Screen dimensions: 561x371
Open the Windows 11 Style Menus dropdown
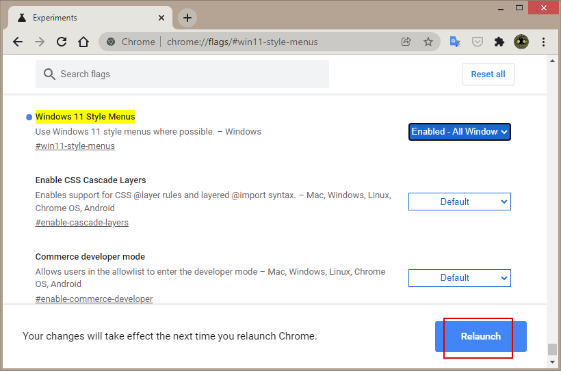459,132
